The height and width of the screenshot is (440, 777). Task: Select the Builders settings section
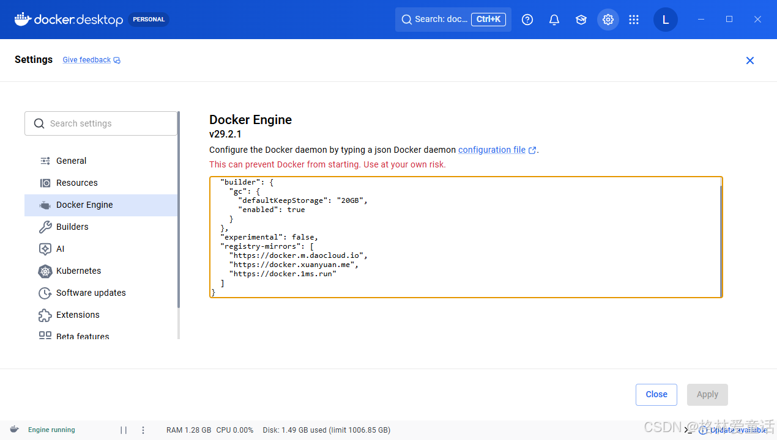click(x=101, y=227)
